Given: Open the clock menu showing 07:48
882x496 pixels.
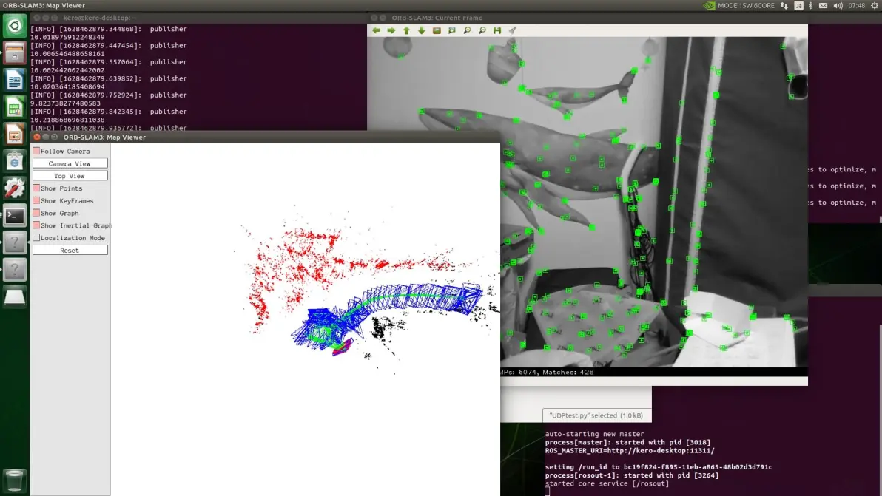Looking at the screenshot, I should tap(856, 5).
